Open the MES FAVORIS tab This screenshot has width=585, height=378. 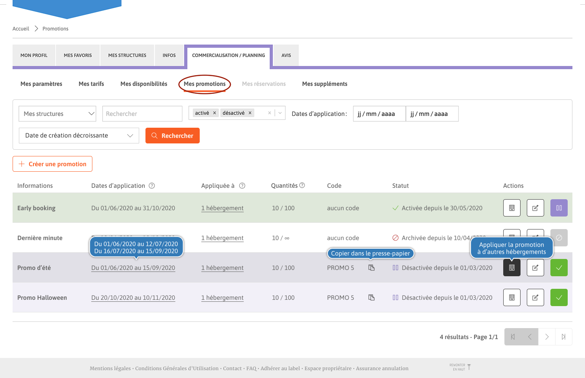[x=78, y=55]
